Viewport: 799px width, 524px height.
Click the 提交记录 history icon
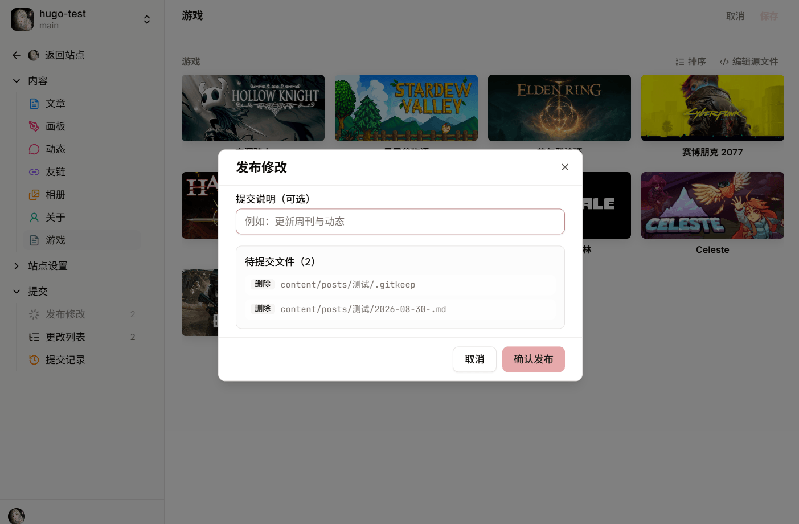coord(34,360)
